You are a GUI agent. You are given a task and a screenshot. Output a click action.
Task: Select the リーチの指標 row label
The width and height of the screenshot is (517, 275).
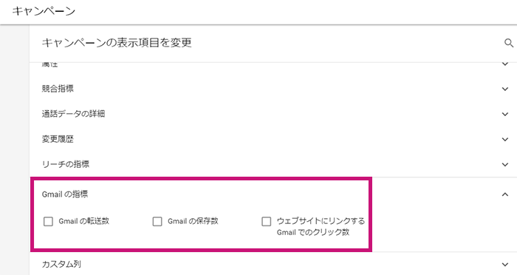coord(66,164)
